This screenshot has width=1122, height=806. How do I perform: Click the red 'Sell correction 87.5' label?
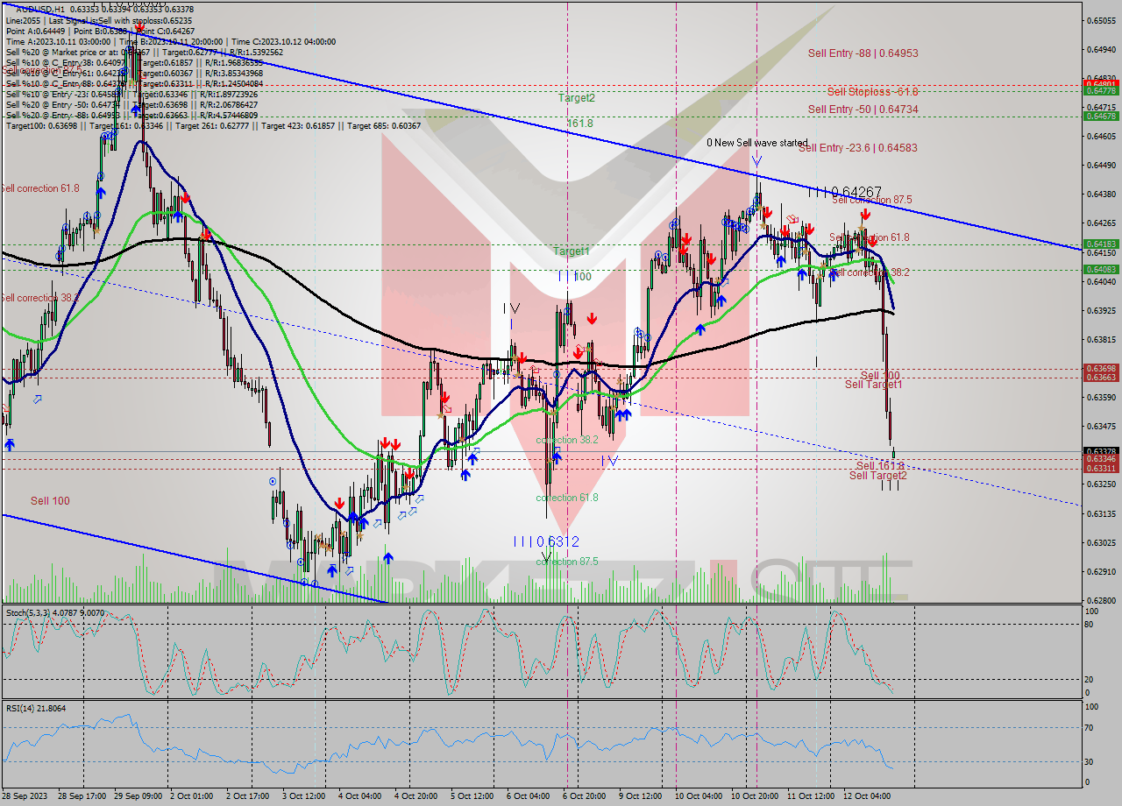[871, 201]
